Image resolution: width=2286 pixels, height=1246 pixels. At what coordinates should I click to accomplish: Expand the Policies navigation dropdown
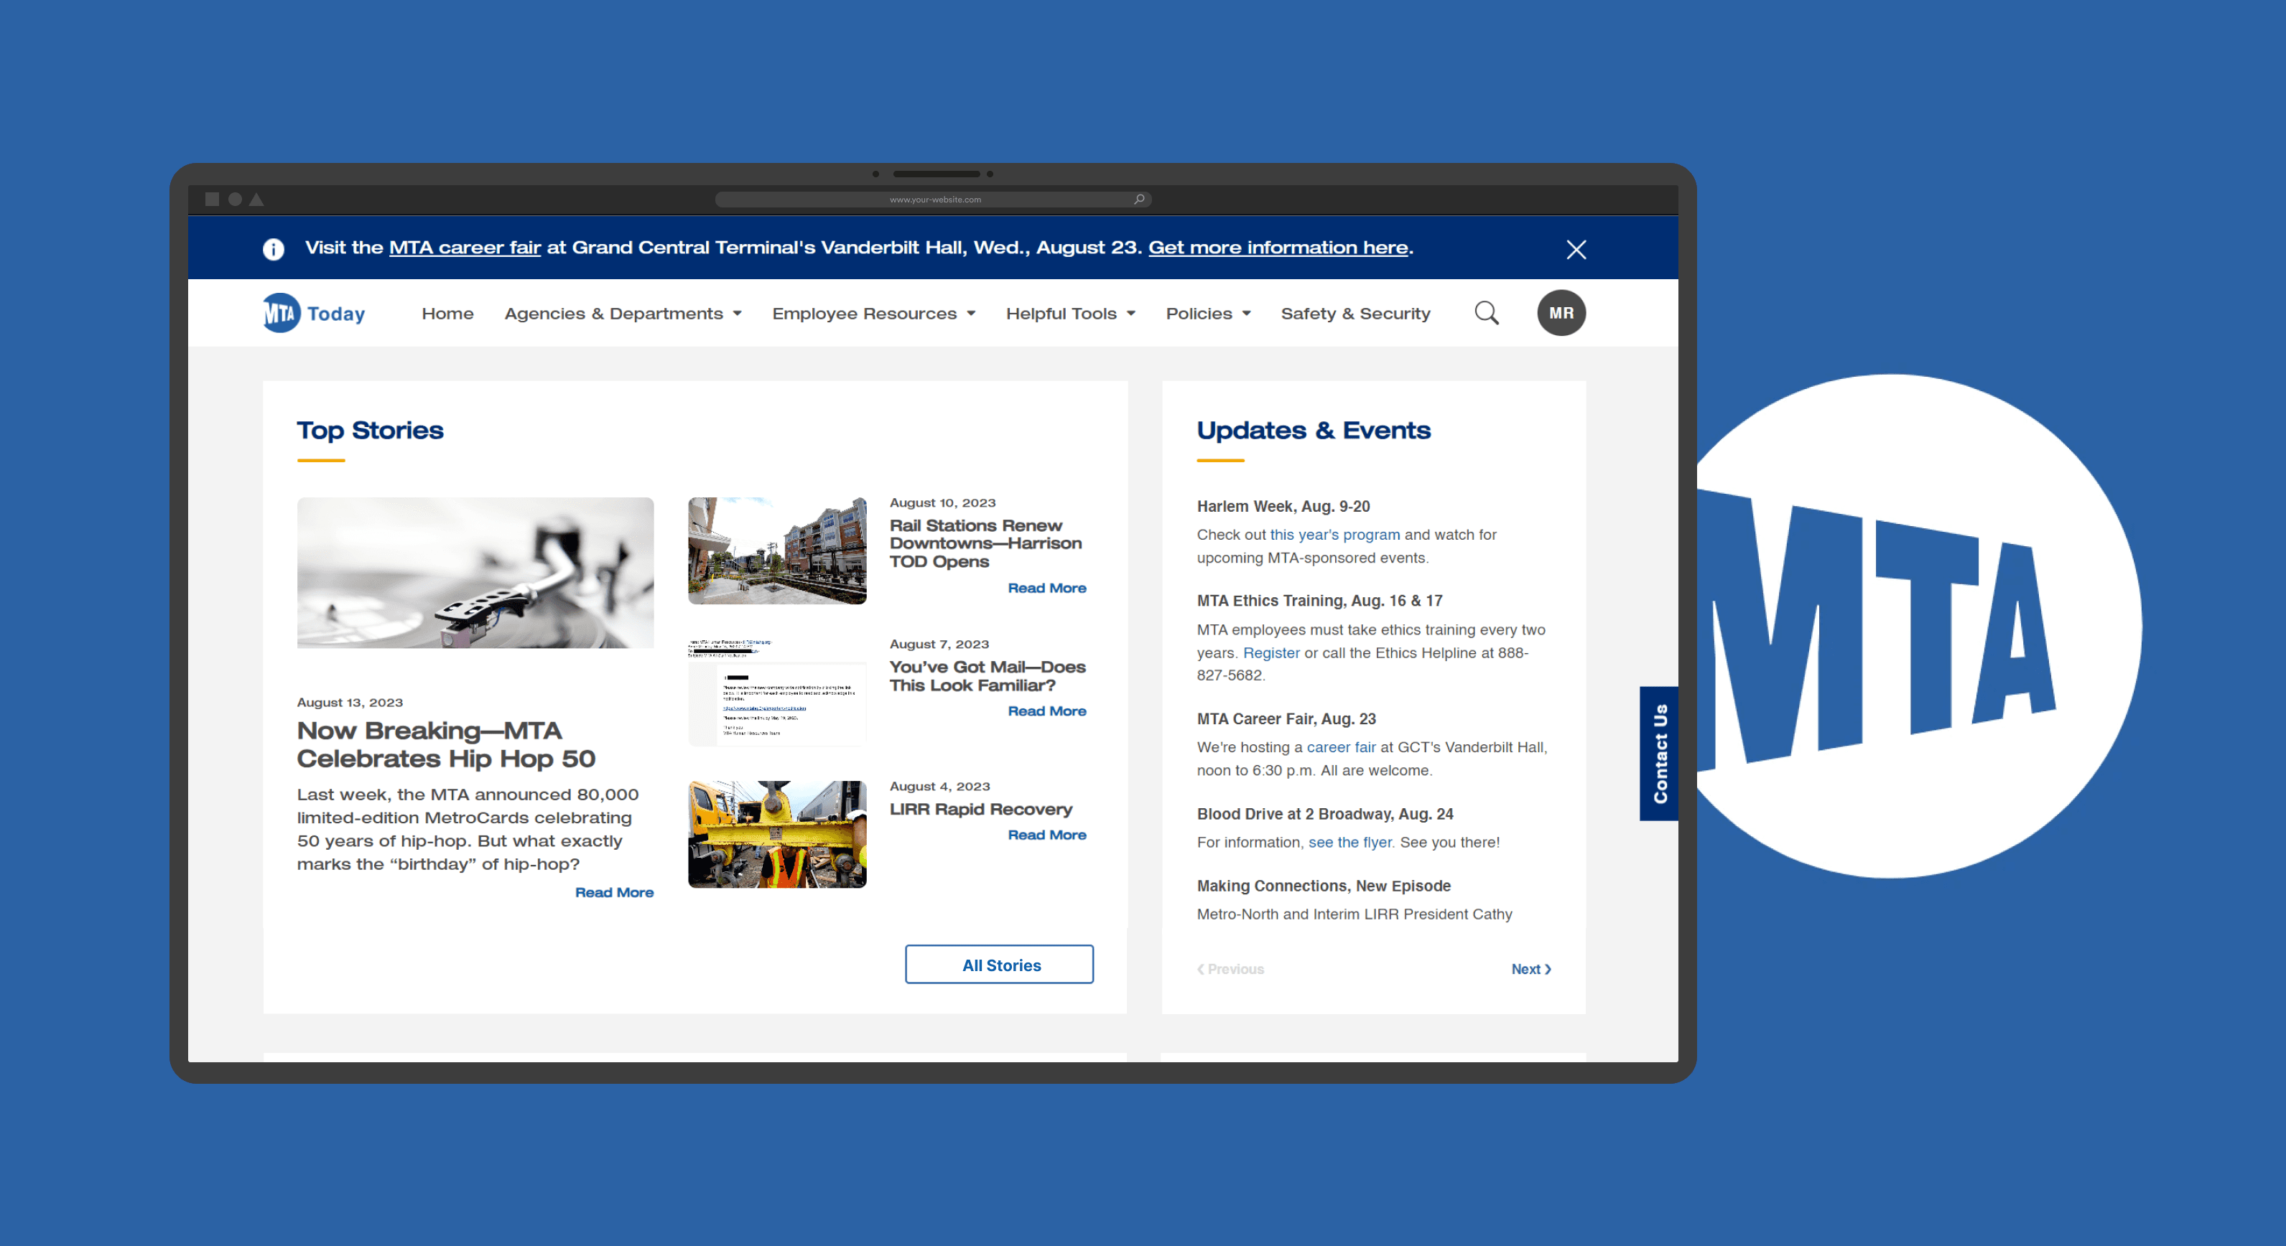pos(1209,312)
